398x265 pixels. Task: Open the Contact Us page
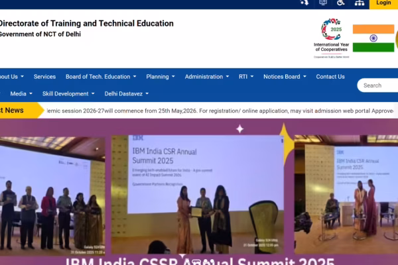(x=330, y=77)
